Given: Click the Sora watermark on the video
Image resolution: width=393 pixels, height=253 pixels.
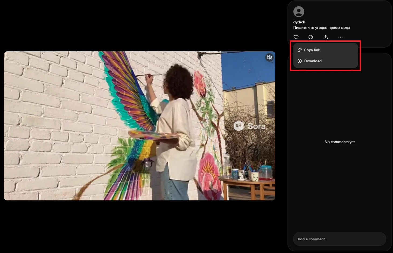Looking at the screenshot, I should tap(250, 126).
